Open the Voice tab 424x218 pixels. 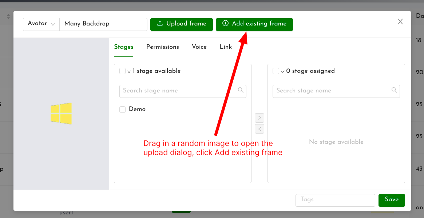pyautogui.click(x=199, y=47)
